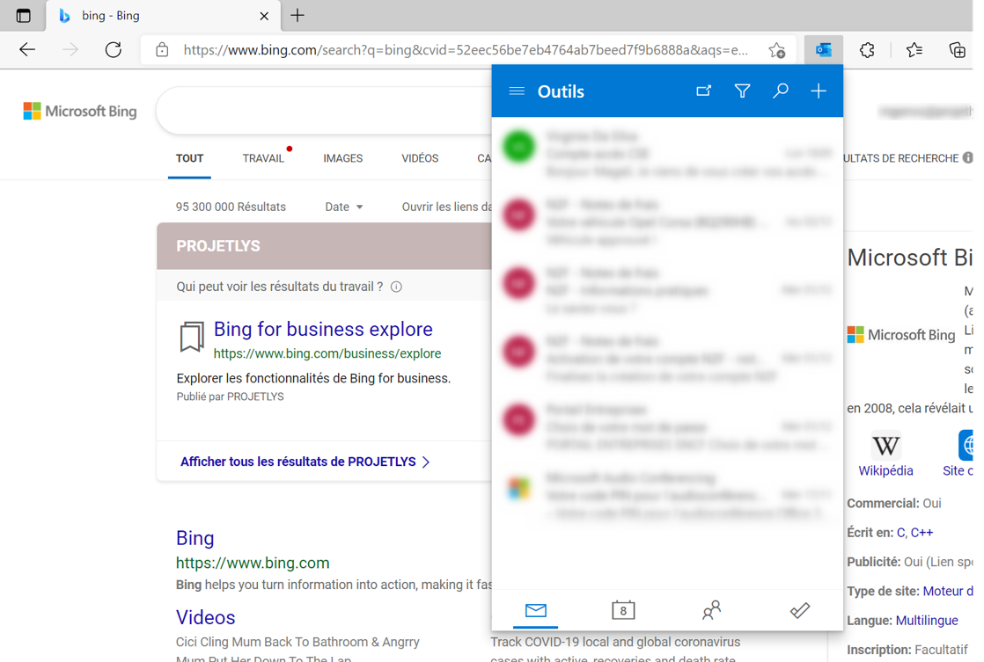984x662 pixels.
Task: Open the C, C++ language link
Action: pyautogui.click(x=914, y=533)
